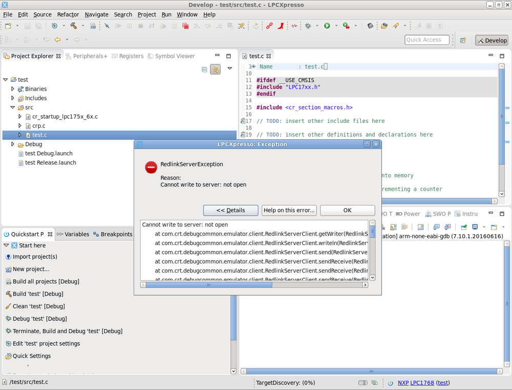Click the console scroll lock icon
The width and height of the screenshot is (512, 390).
394,227
